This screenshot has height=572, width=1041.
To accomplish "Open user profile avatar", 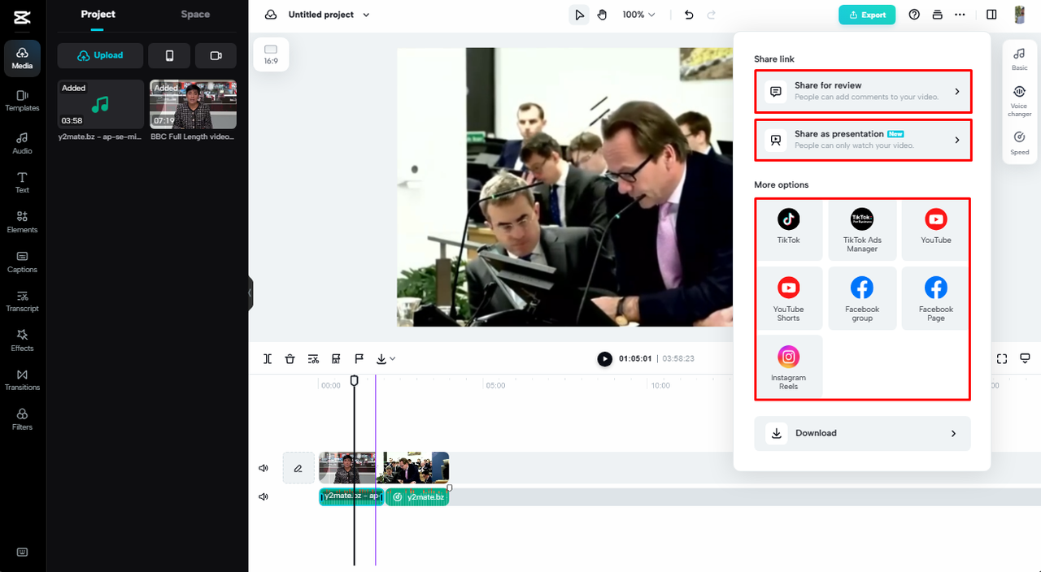I will coord(1020,15).
